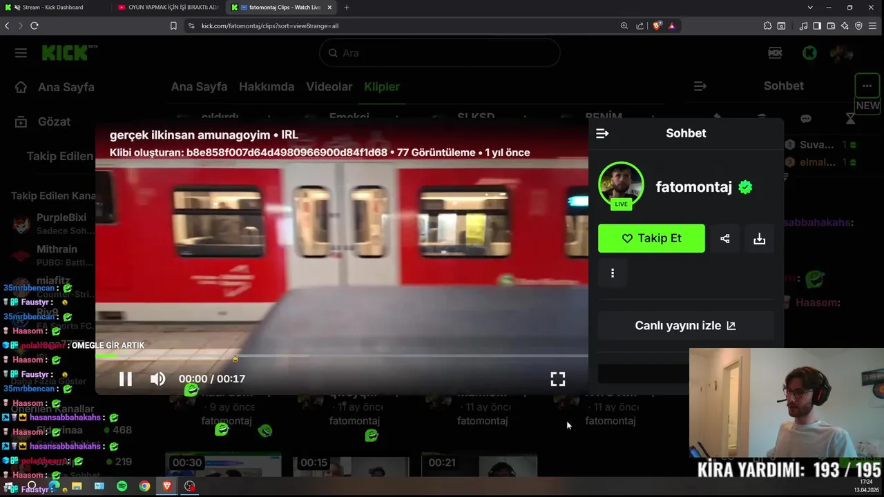This screenshot has height=497, width=884.
Task: Click the Brave icon in the taskbar
Action: pos(167,486)
